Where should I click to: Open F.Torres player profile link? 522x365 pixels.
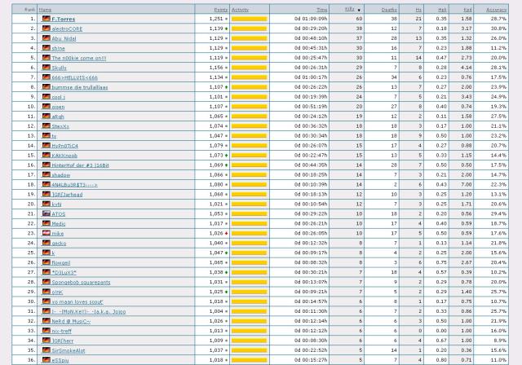64,18
